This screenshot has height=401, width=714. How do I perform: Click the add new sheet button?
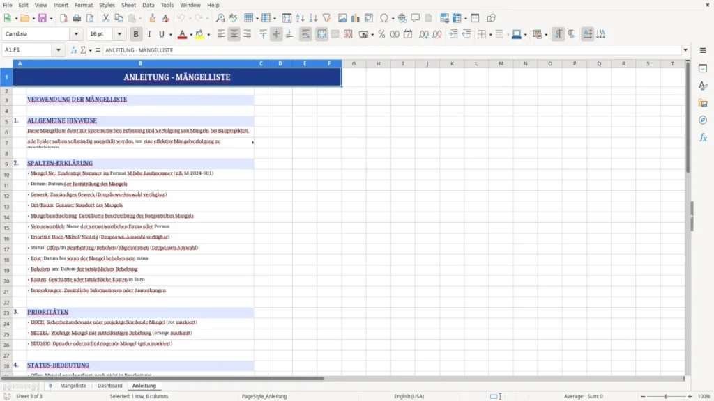[x=50, y=386]
